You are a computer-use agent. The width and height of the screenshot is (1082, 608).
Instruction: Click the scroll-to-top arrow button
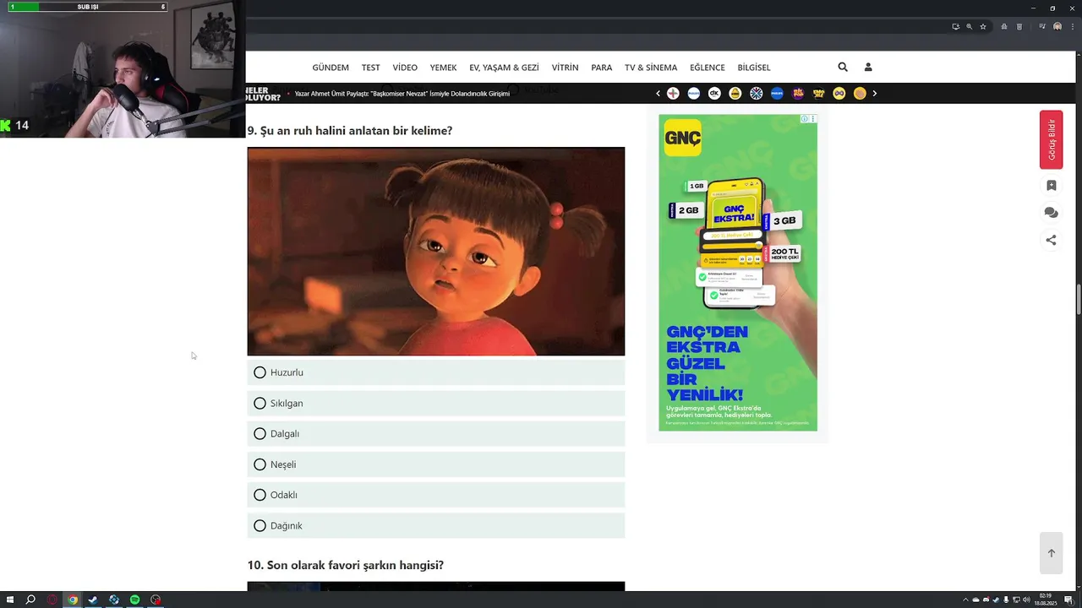click(1052, 553)
